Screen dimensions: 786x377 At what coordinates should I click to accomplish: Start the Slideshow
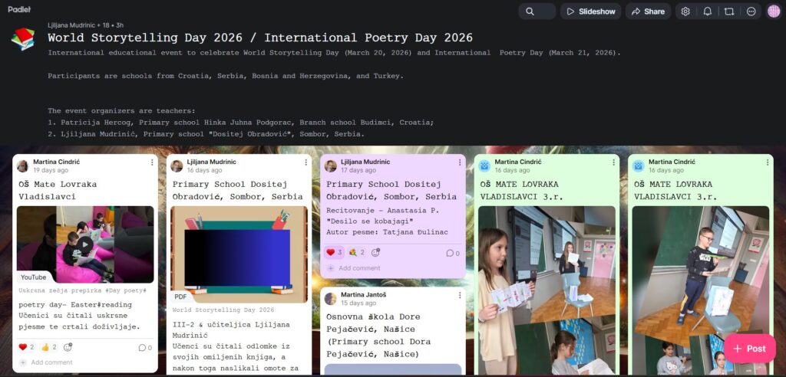[590, 11]
